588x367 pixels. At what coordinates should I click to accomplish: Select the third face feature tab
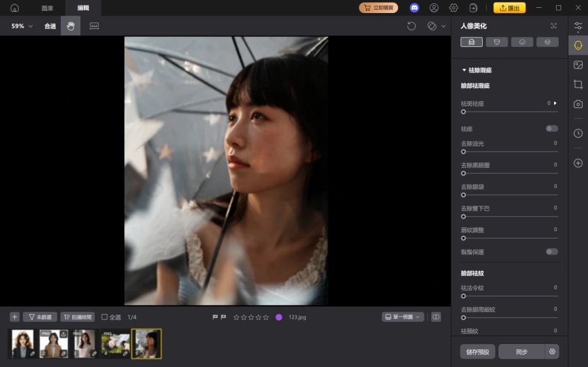pyautogui.click(x=522, y=42)
